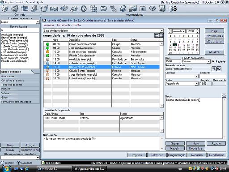Open the 'Formulários personalizados' tab

[x=20, y=102]
